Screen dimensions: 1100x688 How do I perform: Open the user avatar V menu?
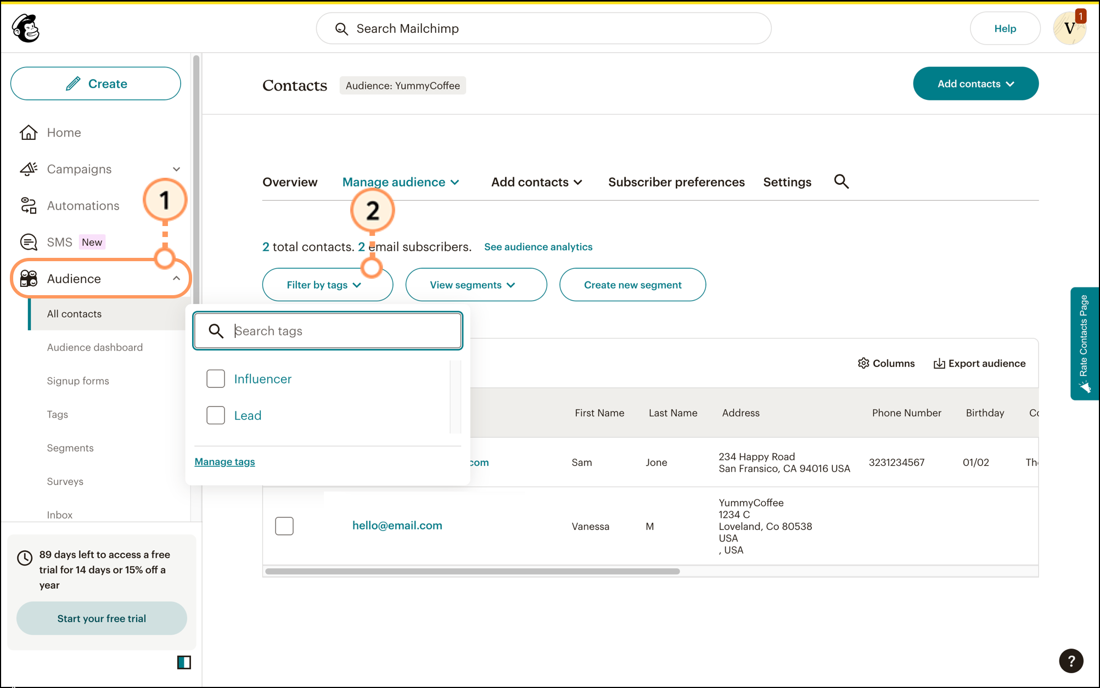click(1069, 28)
